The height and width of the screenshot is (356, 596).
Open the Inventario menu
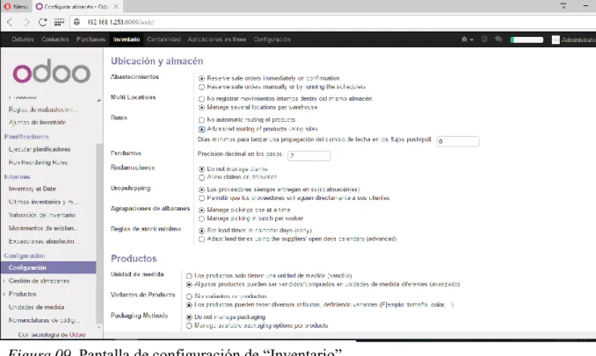tap(127, 39)
